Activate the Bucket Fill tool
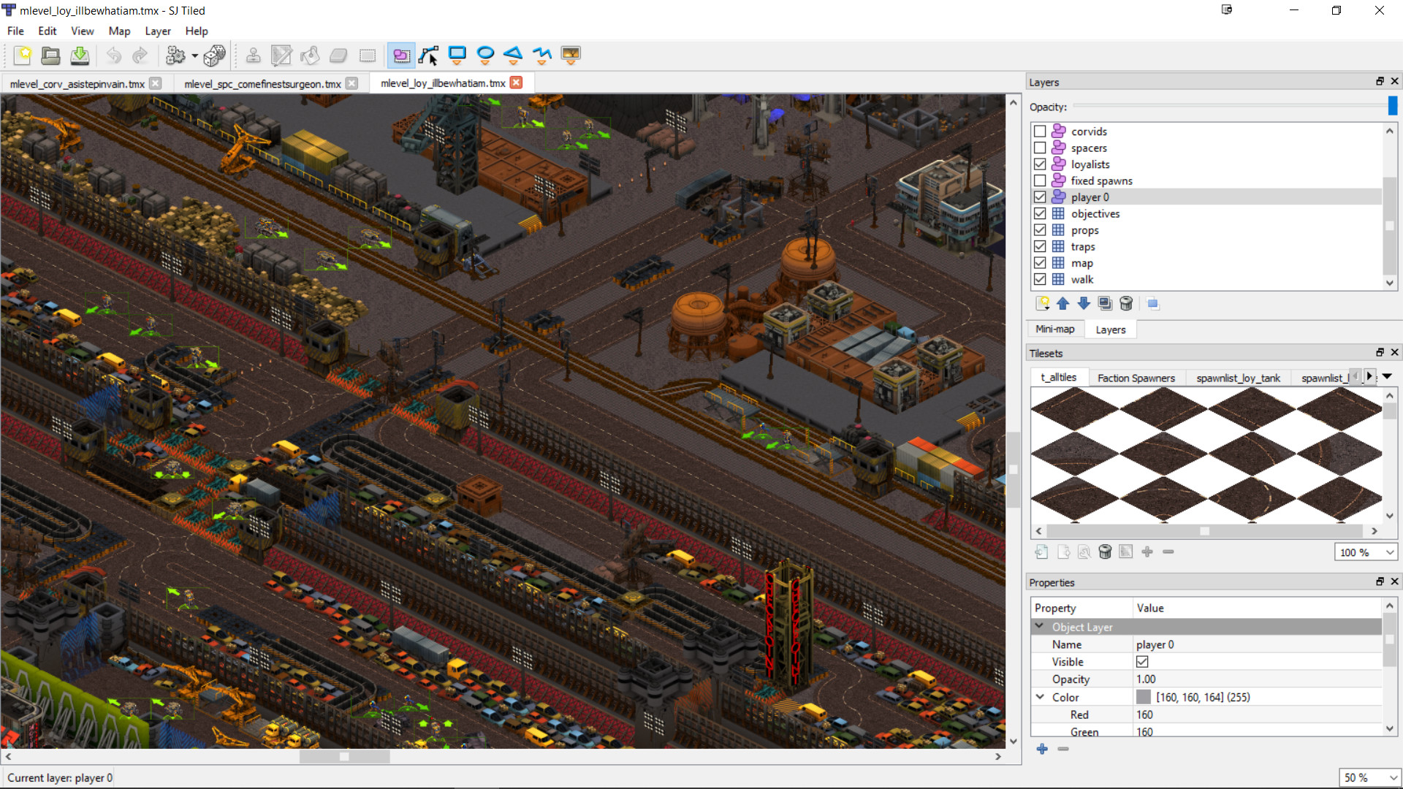The width and height of the screenshot is (1403, 789). tap(309, 55)
